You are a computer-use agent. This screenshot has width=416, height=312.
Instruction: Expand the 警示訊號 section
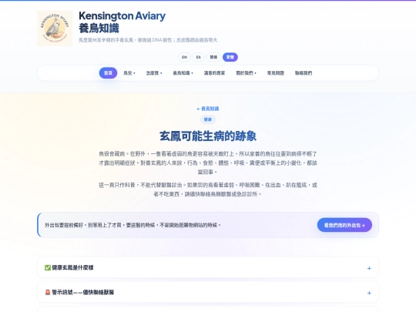(208, 293)
